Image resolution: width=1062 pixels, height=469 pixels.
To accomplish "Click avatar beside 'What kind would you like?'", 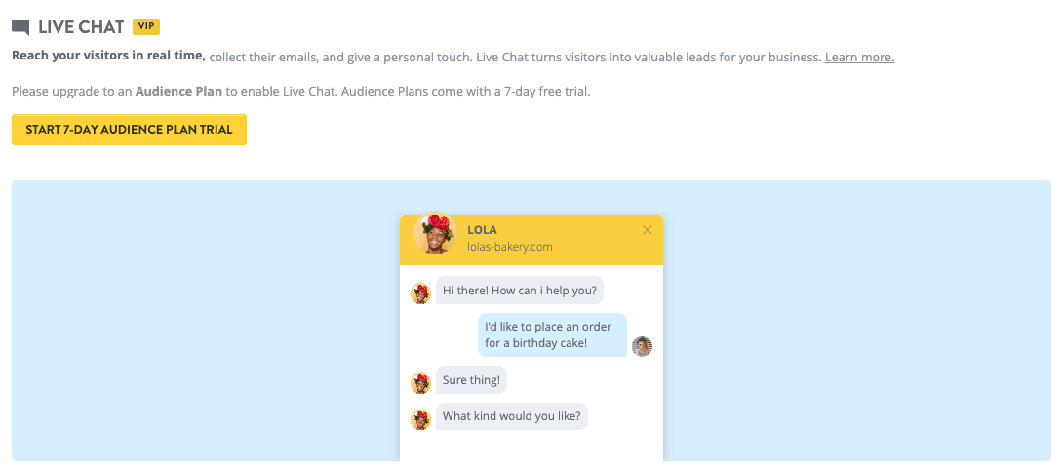I will pos(421,419).
